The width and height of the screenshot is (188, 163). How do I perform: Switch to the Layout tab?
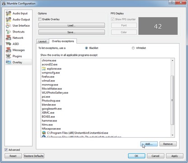coord(42,41)
